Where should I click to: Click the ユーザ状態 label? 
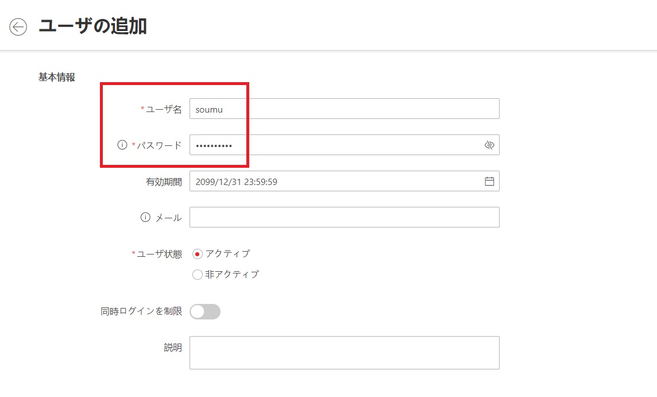click(x=159, y=254)
